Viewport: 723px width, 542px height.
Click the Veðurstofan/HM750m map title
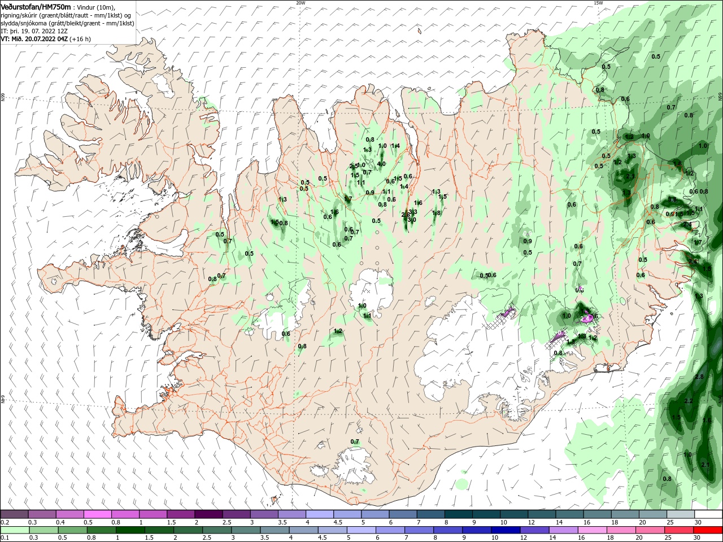35,6
